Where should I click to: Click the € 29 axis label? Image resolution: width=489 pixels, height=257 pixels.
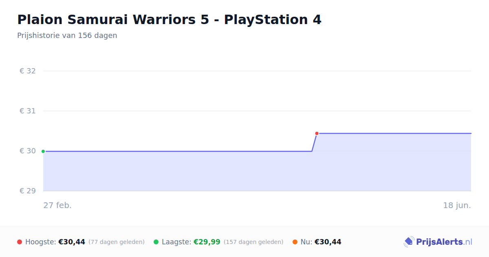[28, 191]
